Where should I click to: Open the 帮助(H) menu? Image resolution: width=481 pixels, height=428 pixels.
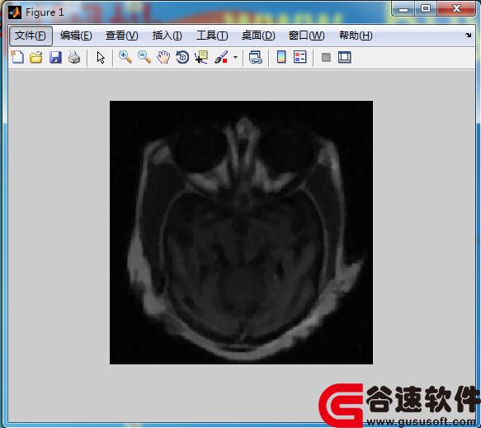(356, 36)
